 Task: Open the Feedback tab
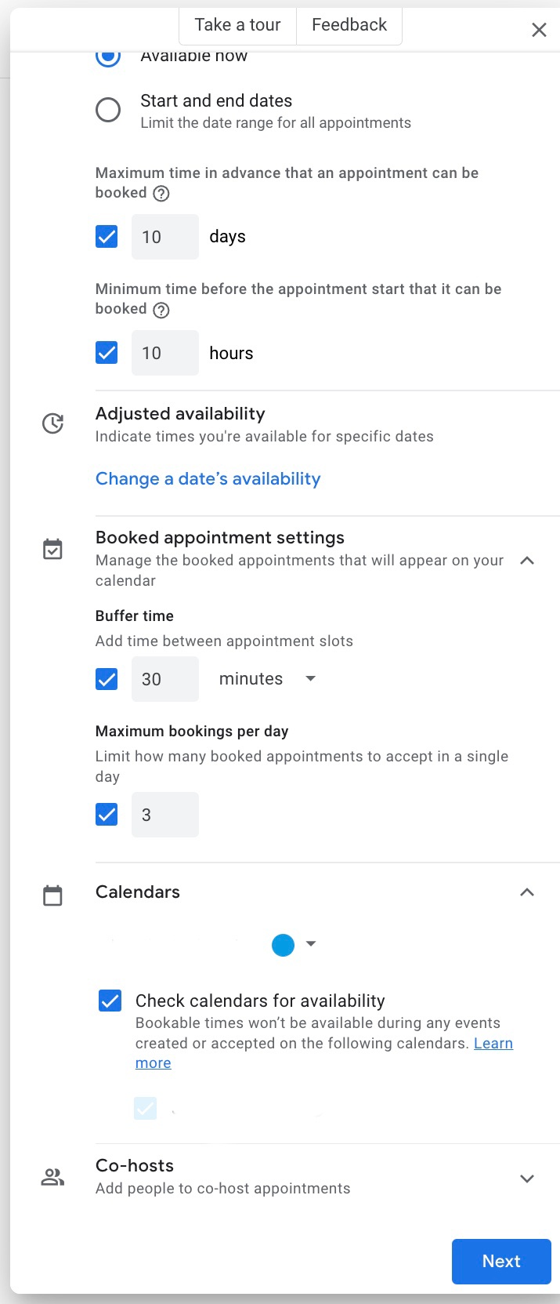coord(349,25)
